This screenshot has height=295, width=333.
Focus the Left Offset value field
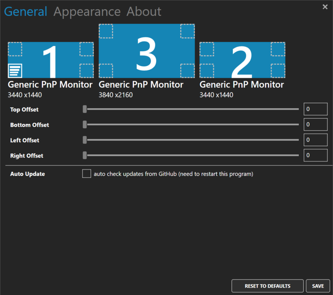click(x=315, y=140)
